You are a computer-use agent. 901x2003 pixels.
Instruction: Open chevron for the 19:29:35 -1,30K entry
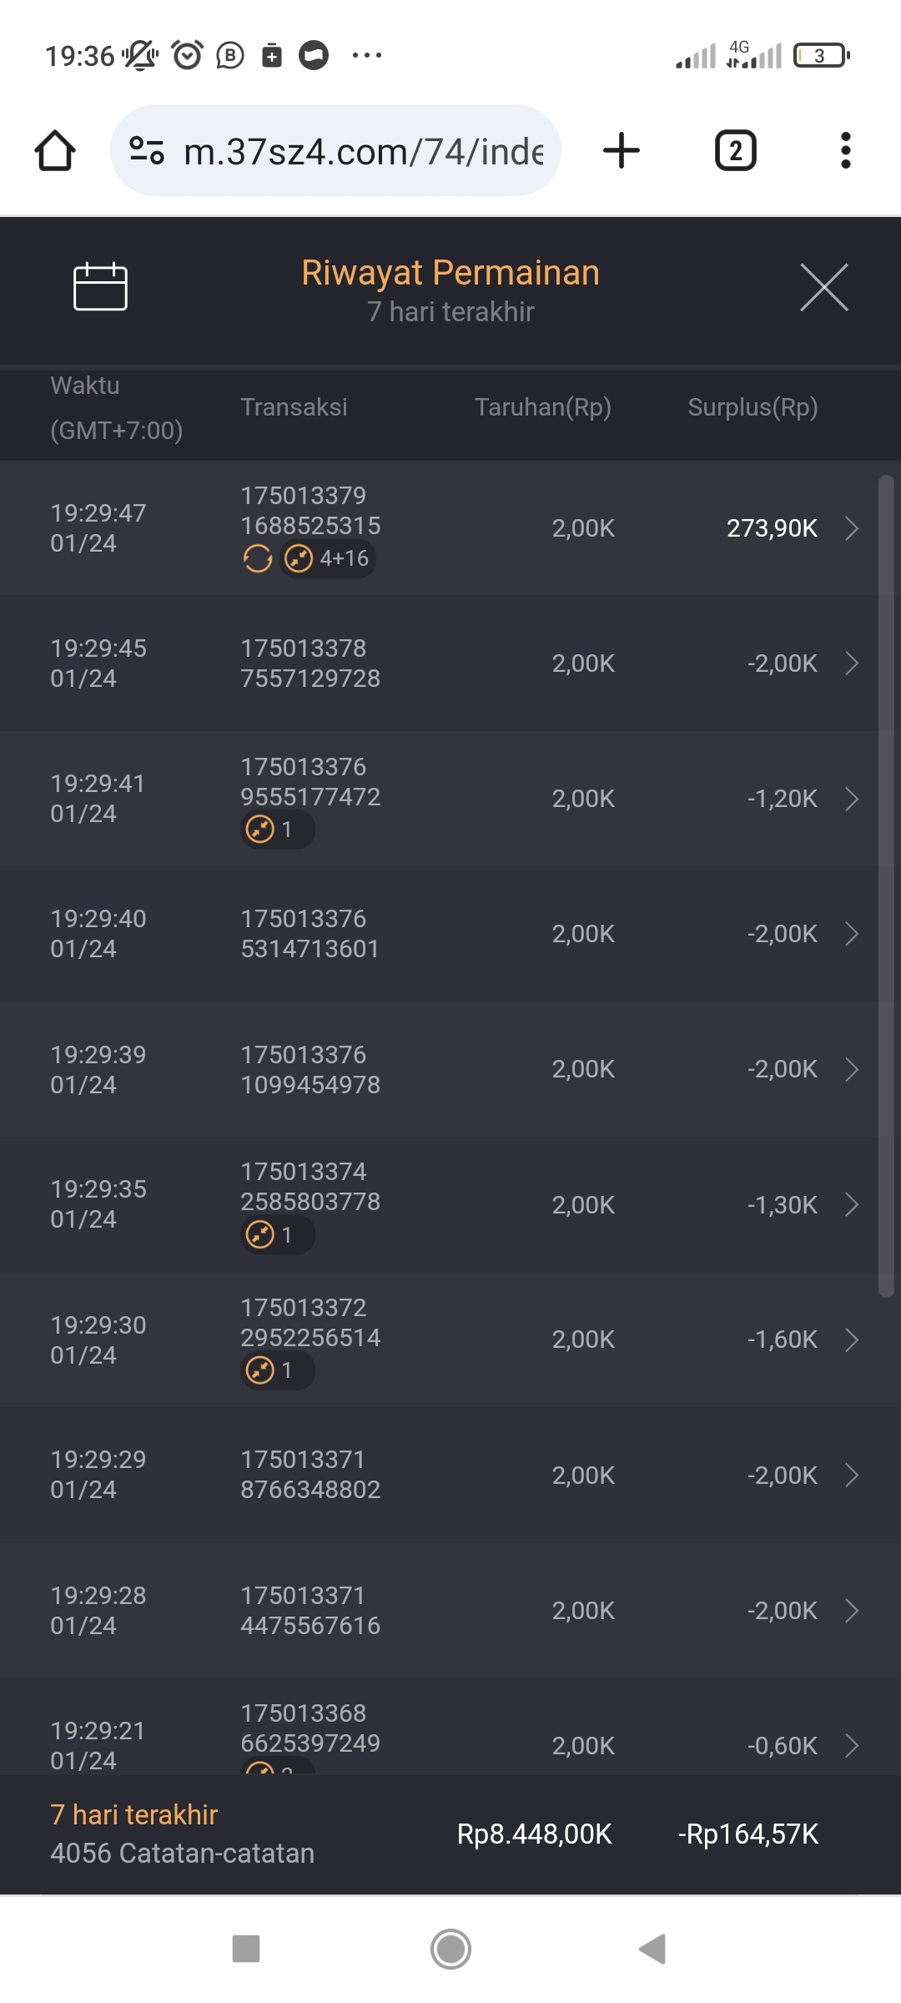(x=851, y=1204)
